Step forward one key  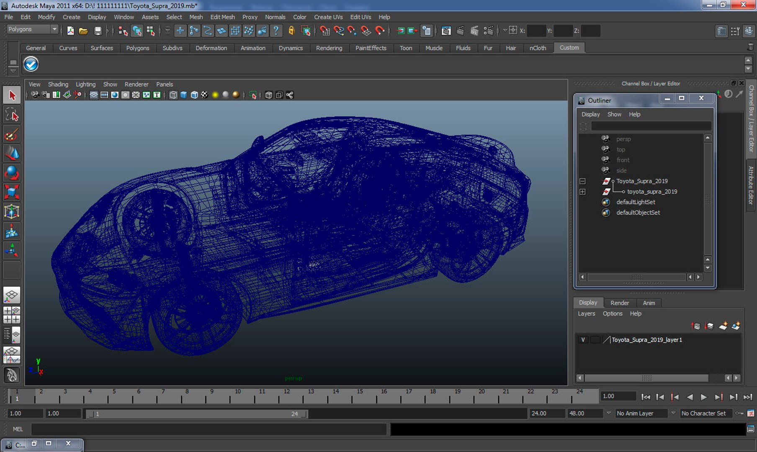(x=718, y=397)
